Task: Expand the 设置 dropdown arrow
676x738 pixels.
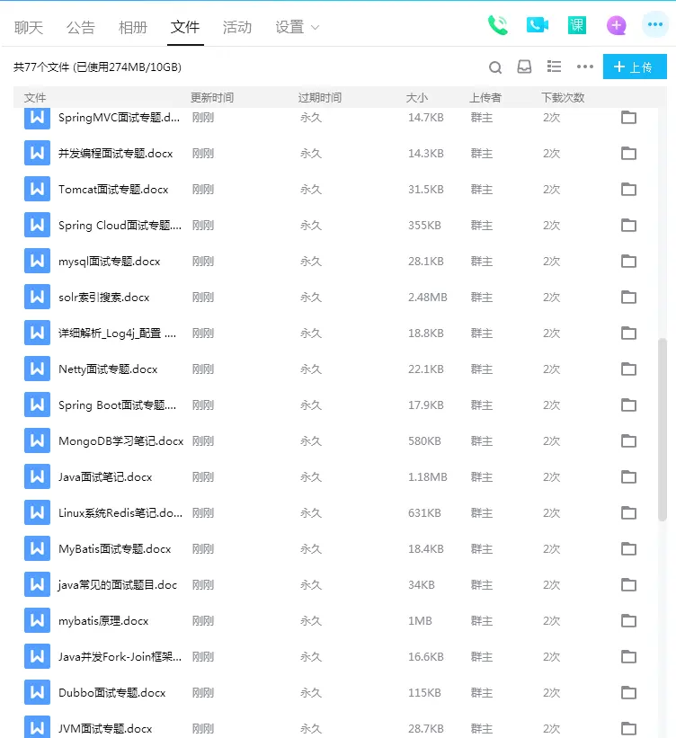Action: coord(316,28)
